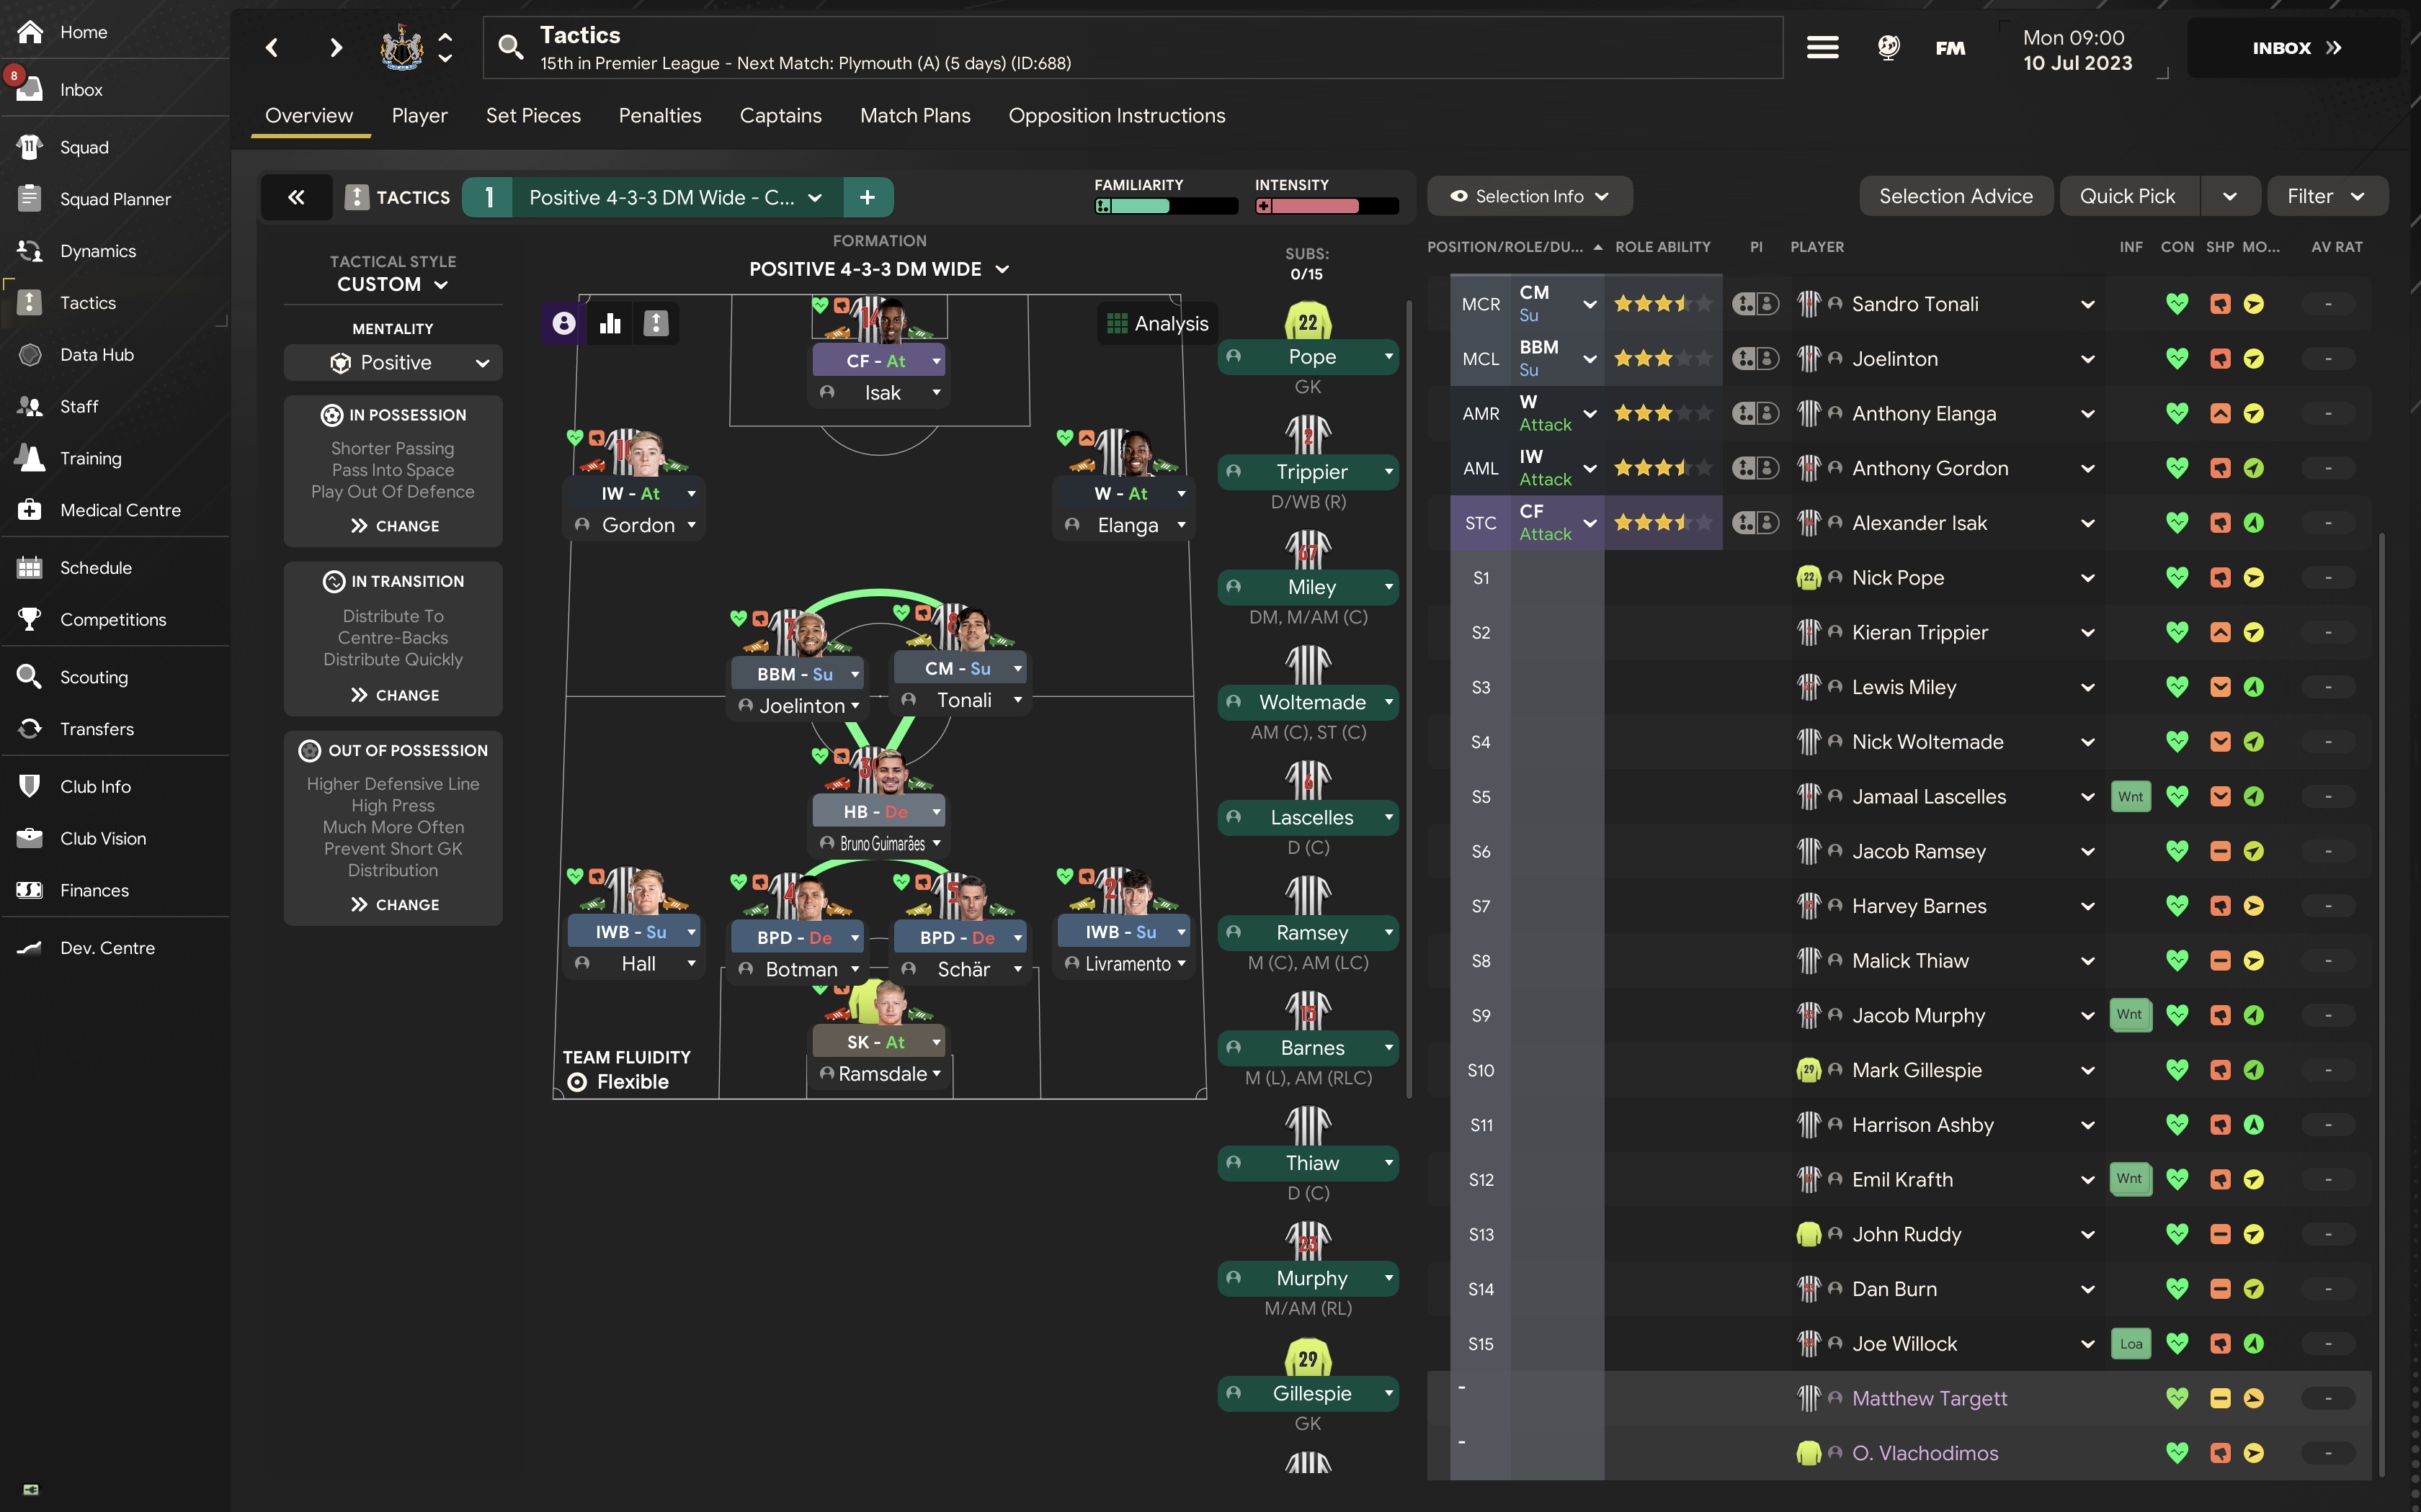
Task: Open the Mentality dropdown showing Positive
Action: 392,362
